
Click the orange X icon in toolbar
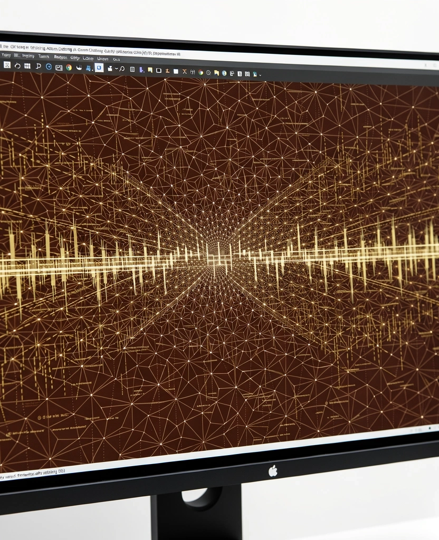point(184,71)
